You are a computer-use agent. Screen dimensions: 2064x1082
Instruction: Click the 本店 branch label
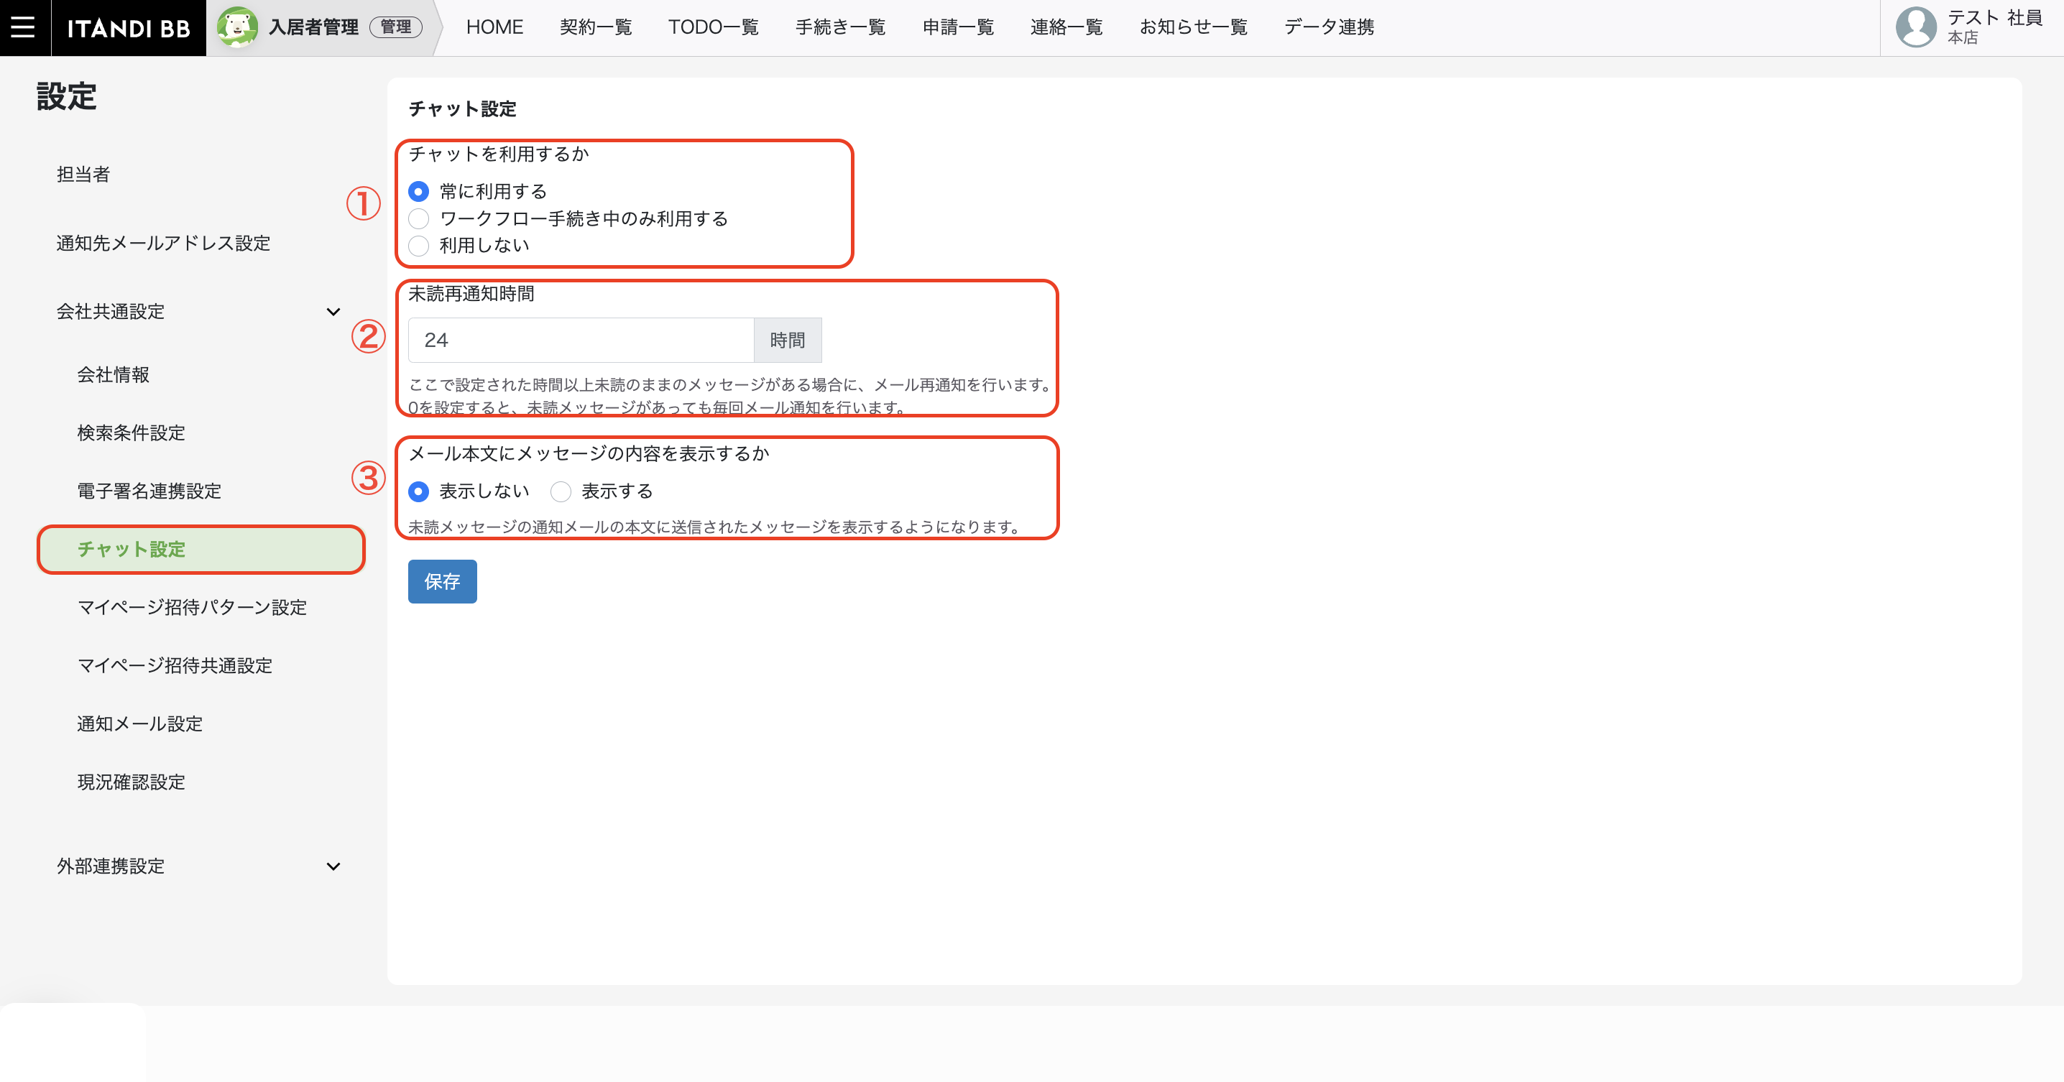(x=1963, y=37)
